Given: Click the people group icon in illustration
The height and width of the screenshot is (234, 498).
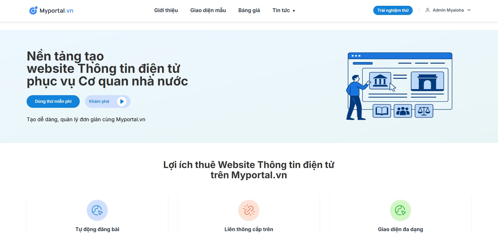Looking at the screenshot, I should coord(403,111).
